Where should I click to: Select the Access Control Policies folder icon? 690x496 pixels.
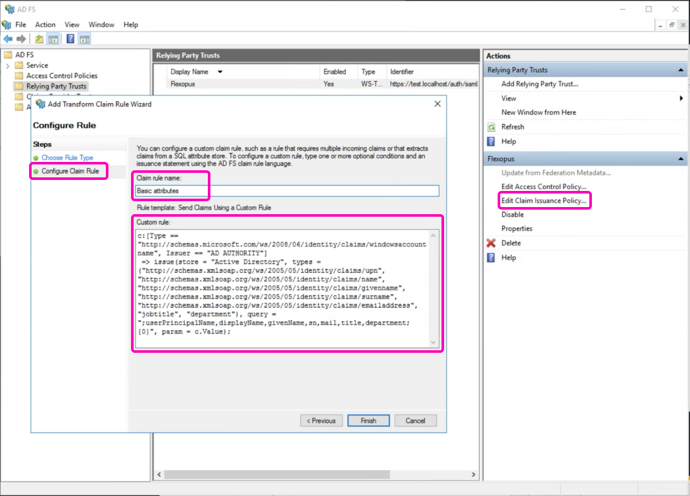coord(19,75)
